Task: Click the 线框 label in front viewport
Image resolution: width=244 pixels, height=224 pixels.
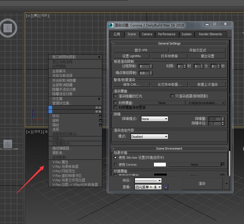Action: pyautogui.click(x=44, y=15)
